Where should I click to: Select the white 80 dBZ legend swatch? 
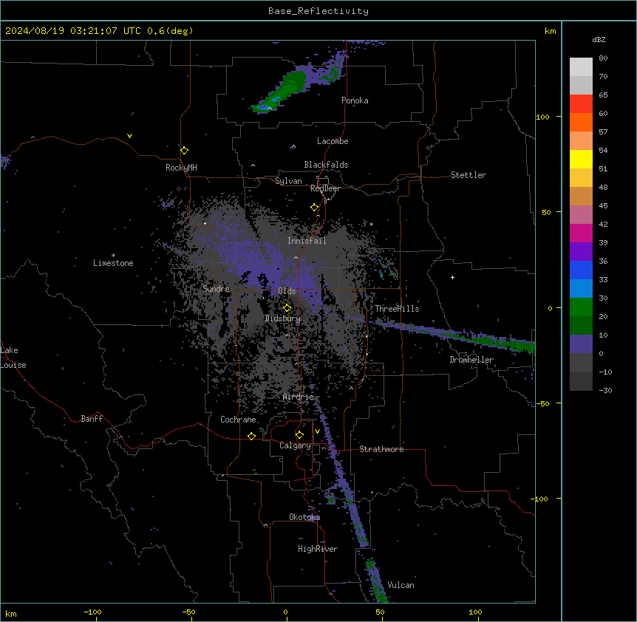point(581,66)
